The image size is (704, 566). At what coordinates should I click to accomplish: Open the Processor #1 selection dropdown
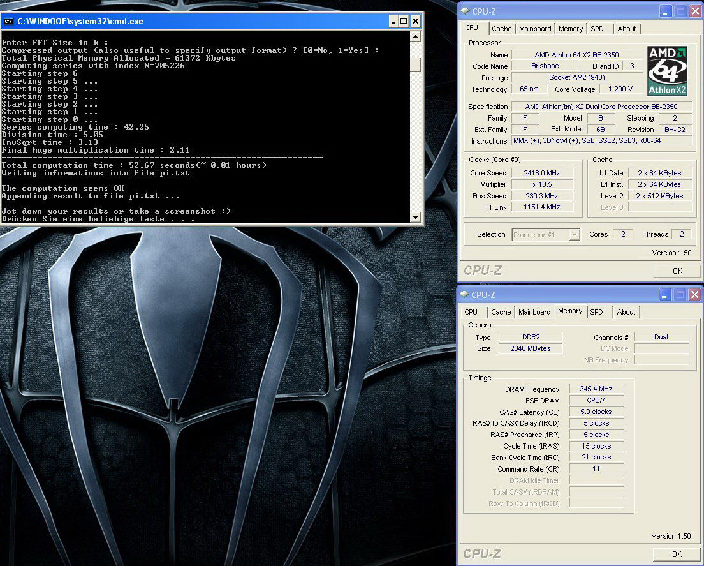[575, 234]
